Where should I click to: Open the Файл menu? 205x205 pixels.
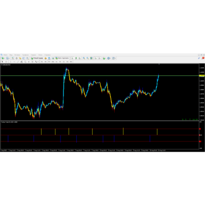tap(6, 55)
